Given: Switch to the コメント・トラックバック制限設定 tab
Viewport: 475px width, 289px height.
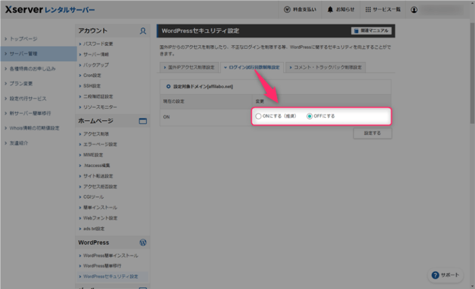Looking at the screenshot, I should [x=326, y=67].
